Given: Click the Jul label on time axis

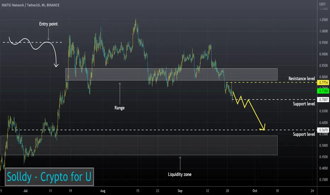Looking at the screenshot, I should 25,191.
